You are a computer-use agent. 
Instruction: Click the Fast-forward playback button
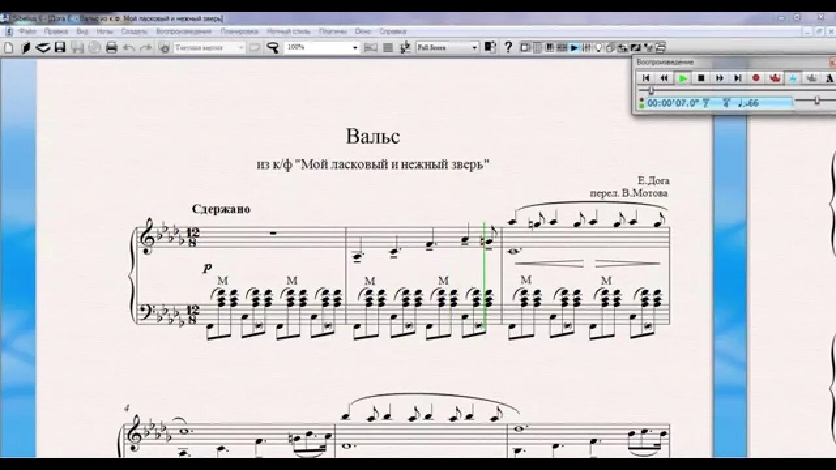coord(719,78)
